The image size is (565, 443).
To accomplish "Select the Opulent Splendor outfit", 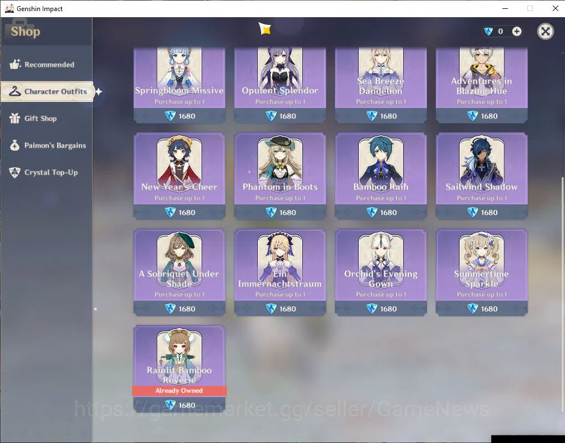I will tap(280, 85).
